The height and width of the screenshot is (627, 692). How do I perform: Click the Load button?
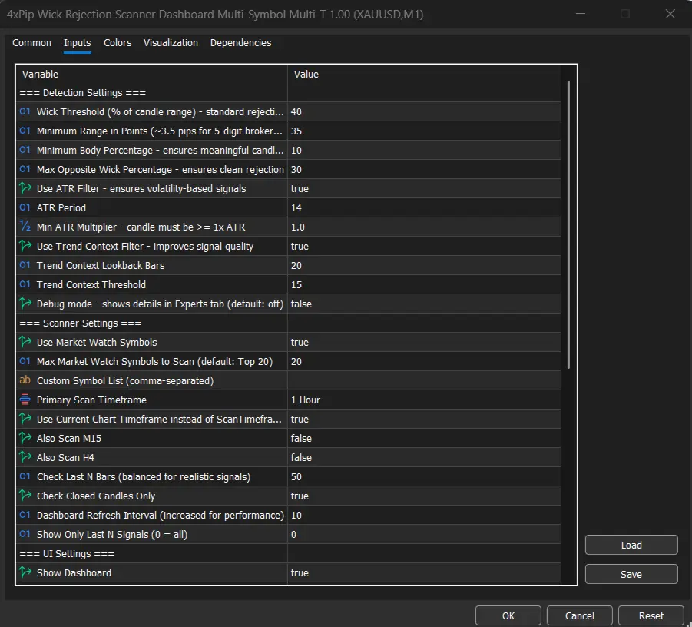tap(631, 545)
